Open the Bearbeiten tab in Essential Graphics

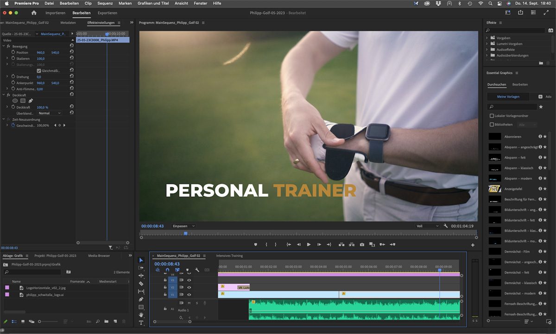click(x=520, y=85)
